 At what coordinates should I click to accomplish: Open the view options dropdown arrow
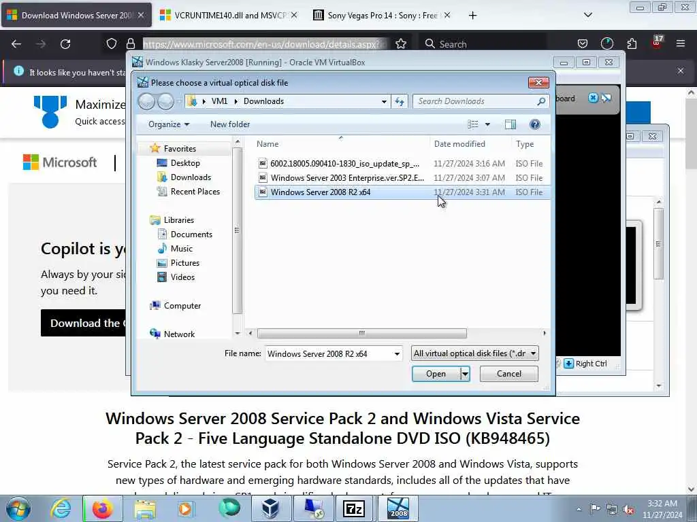point(487,124)
